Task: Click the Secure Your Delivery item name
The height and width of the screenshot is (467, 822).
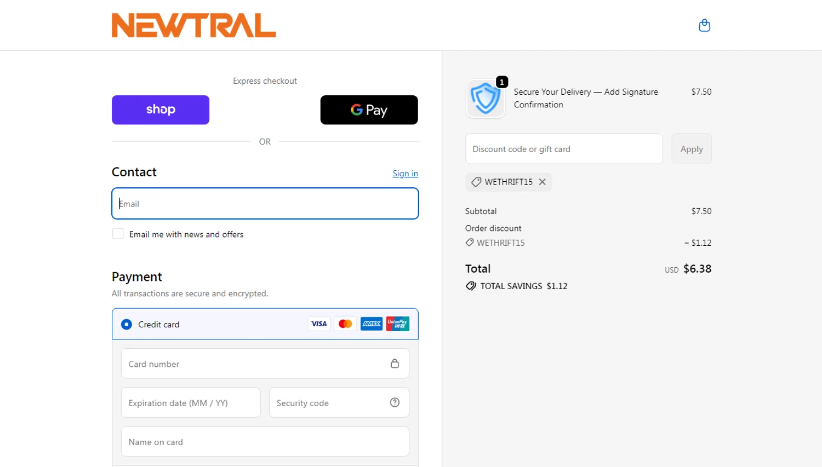Action: tap(586, 98)
